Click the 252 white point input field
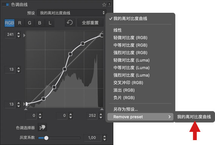 pyautogui.click(x=92, y=116)
